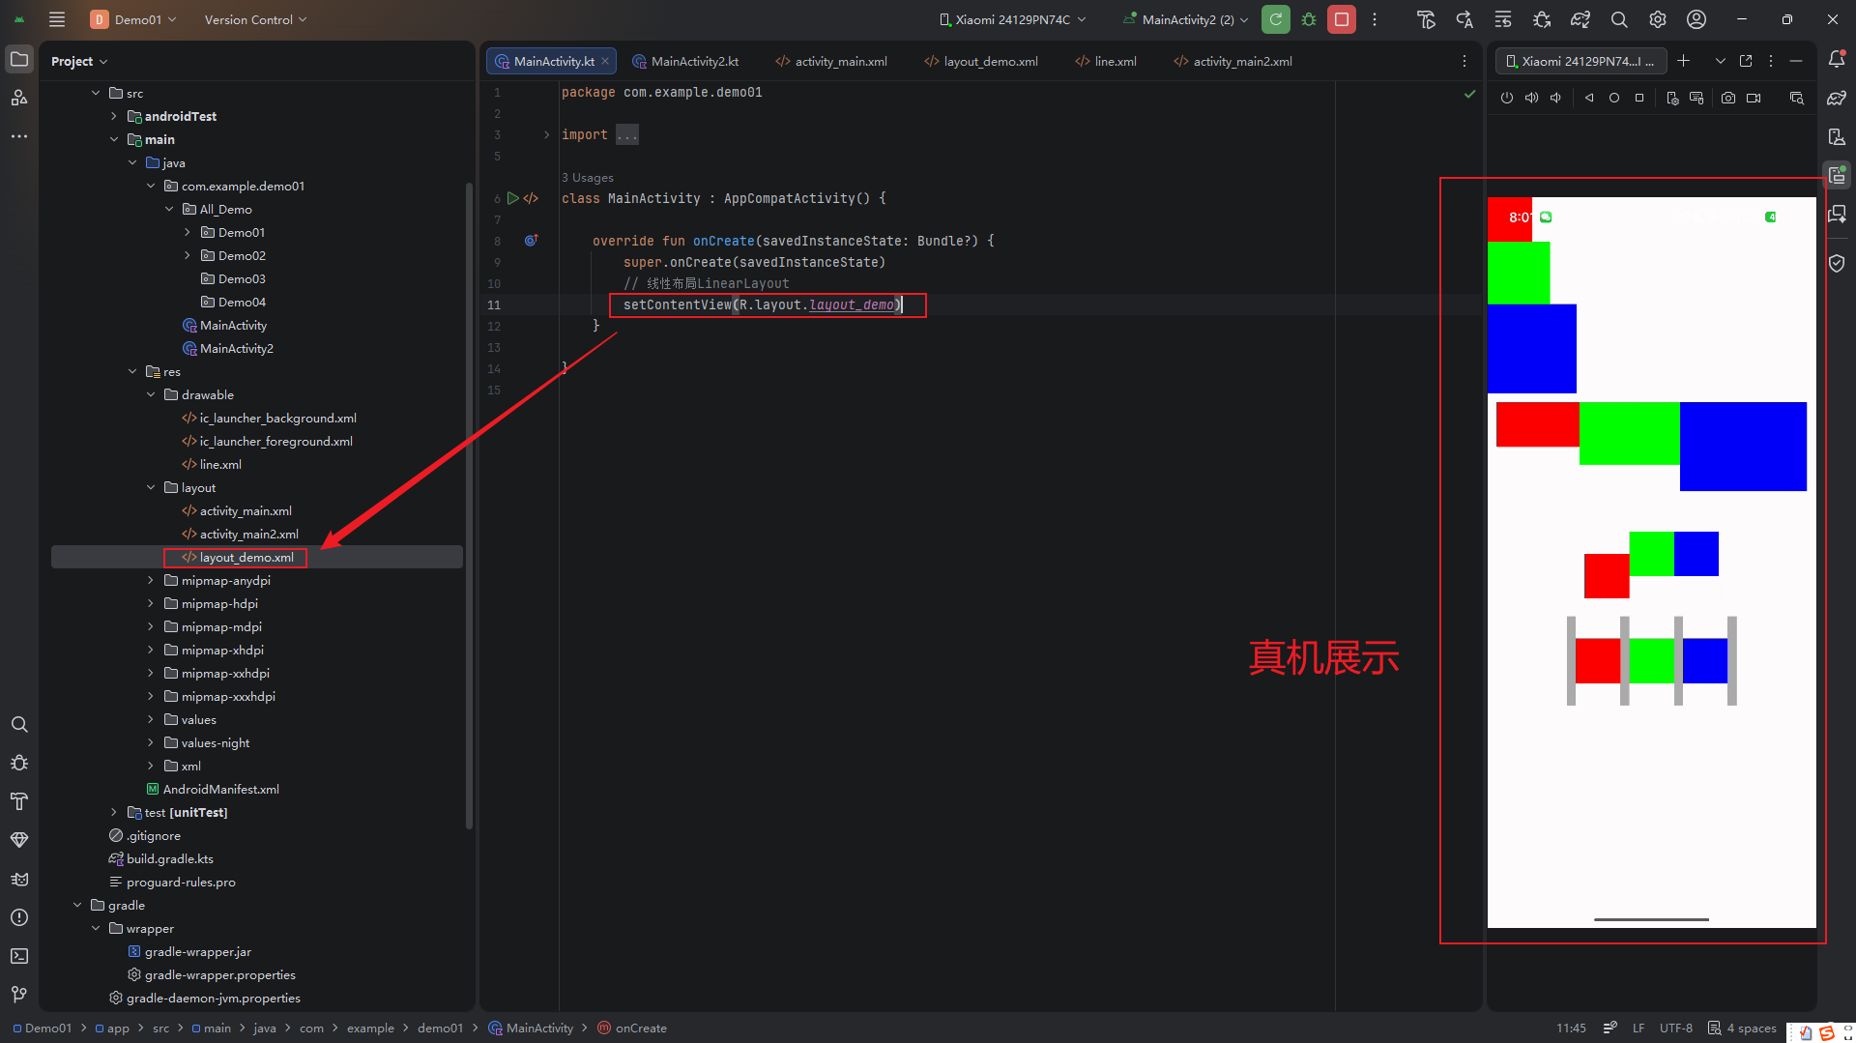Click the device Overview square button
Viewport: 1856px width, 1043px height.
pos(1639,98)
